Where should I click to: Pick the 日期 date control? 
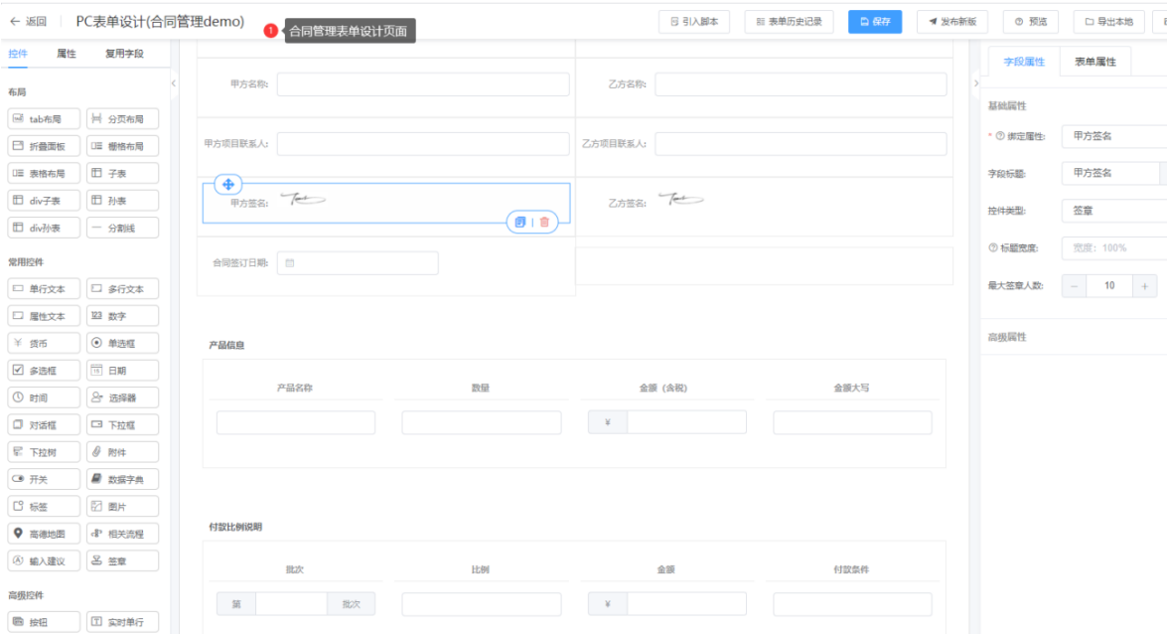coord(123,371)
